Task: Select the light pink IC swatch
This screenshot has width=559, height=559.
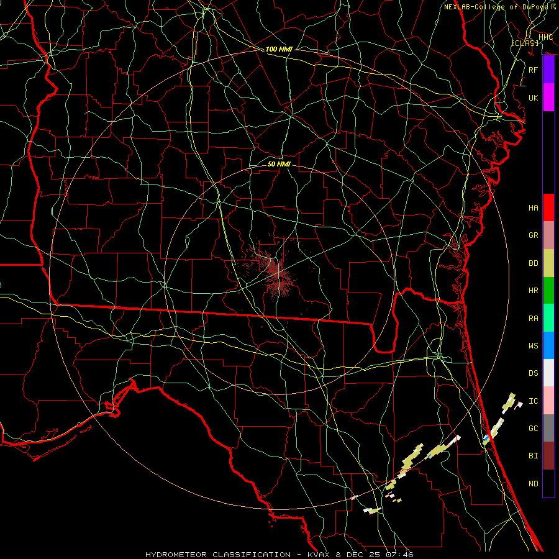Action: 548,401
